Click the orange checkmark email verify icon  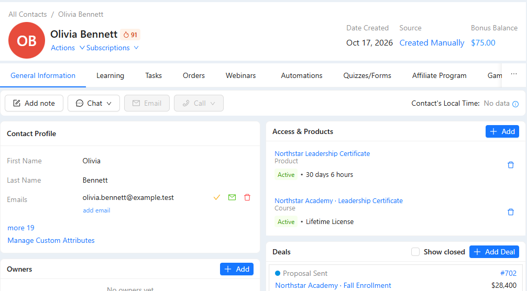tap(217, 197)
